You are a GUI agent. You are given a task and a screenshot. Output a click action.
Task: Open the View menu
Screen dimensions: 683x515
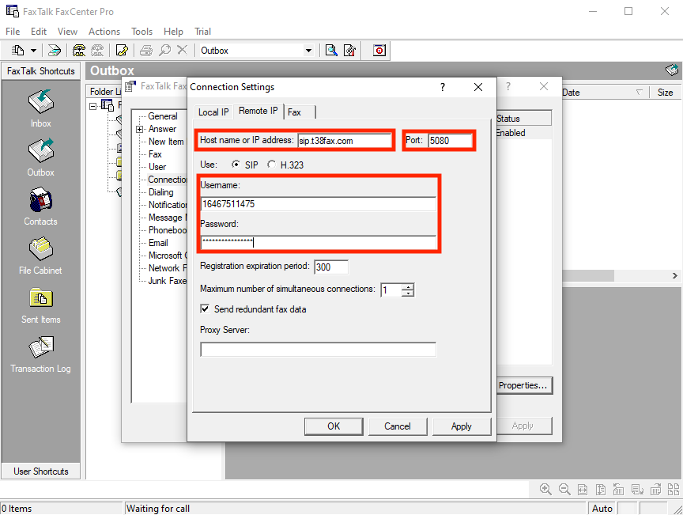point(67,32)
